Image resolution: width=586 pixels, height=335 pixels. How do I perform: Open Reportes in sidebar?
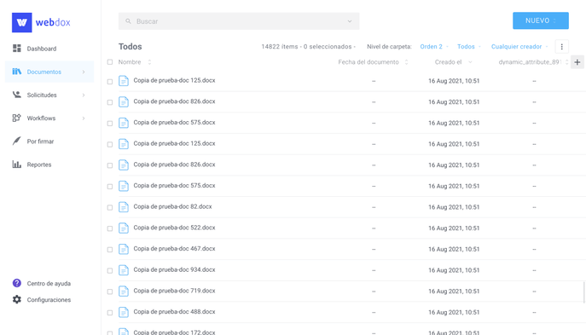pyautogui.click(x=49, y=165)
